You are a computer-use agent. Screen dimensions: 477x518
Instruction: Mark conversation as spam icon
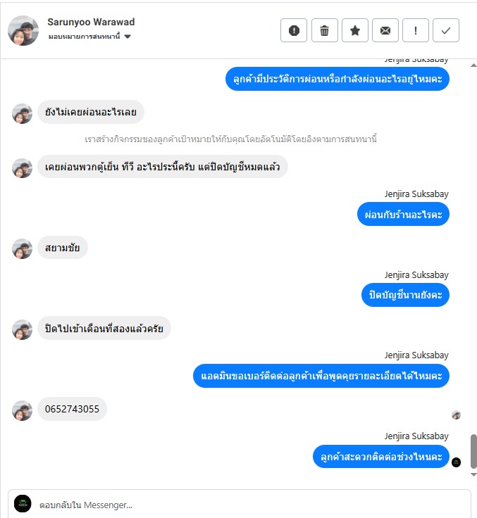click(x=294, y=30)
